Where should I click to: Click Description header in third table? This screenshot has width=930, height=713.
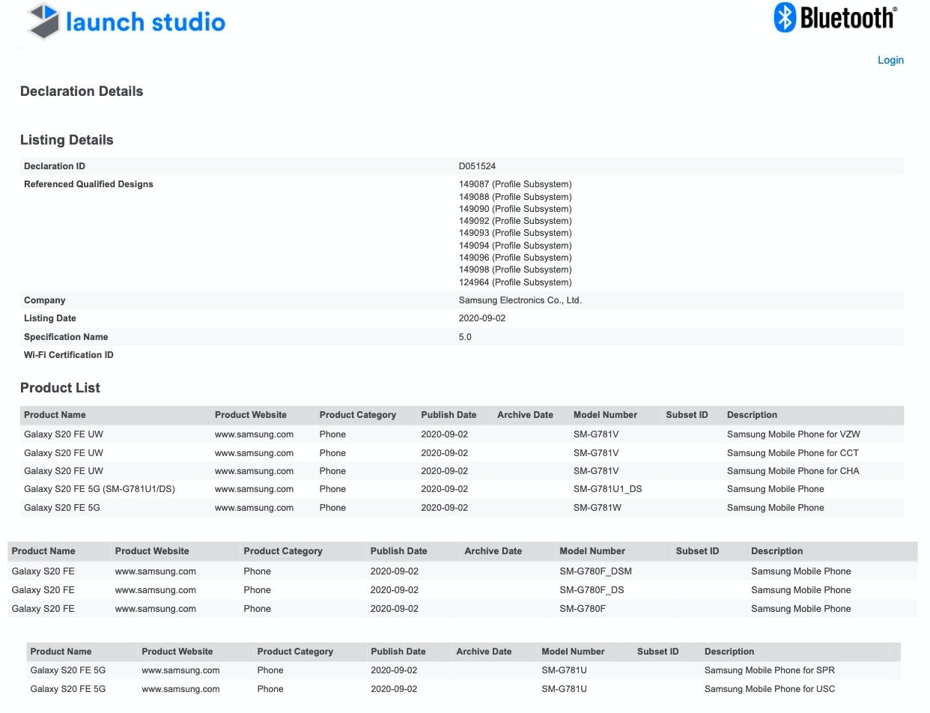click(729, 652)
